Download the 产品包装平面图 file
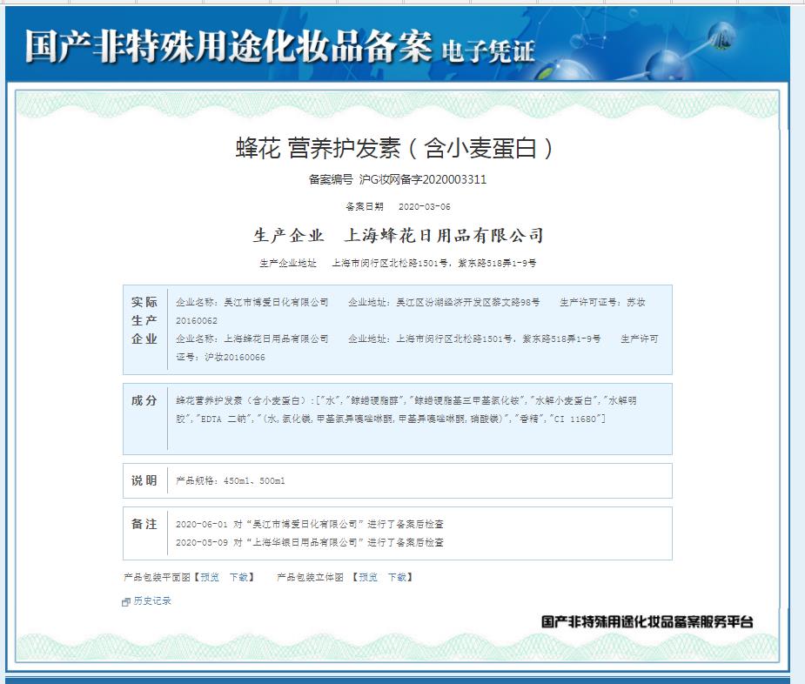 click(x=239, y=577)
